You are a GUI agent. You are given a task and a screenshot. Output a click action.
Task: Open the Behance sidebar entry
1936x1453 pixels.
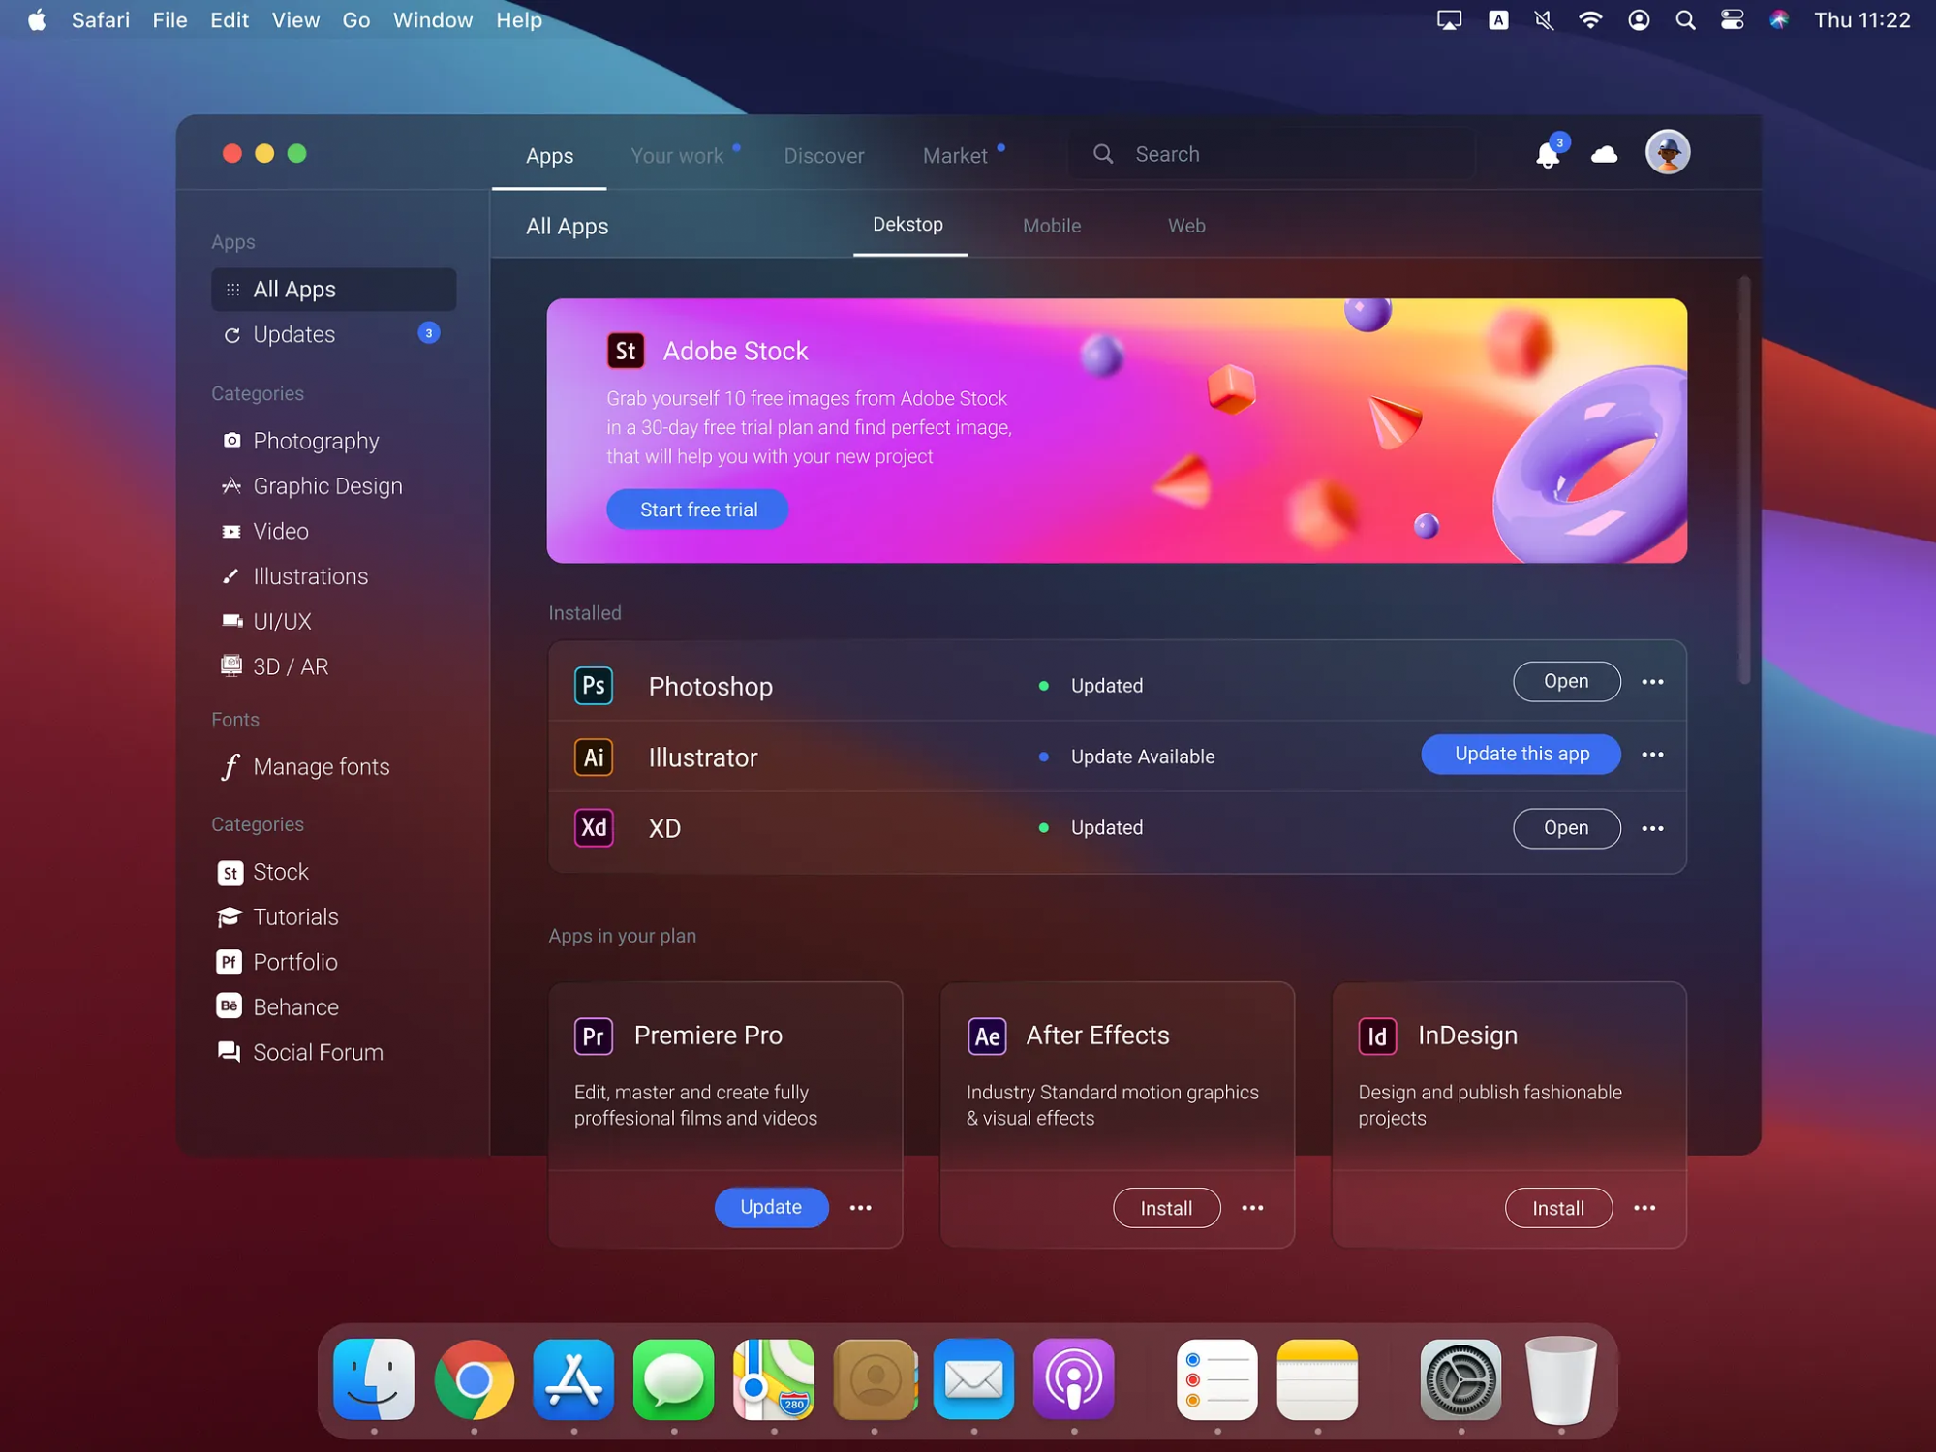click(x=295, y=1007)
